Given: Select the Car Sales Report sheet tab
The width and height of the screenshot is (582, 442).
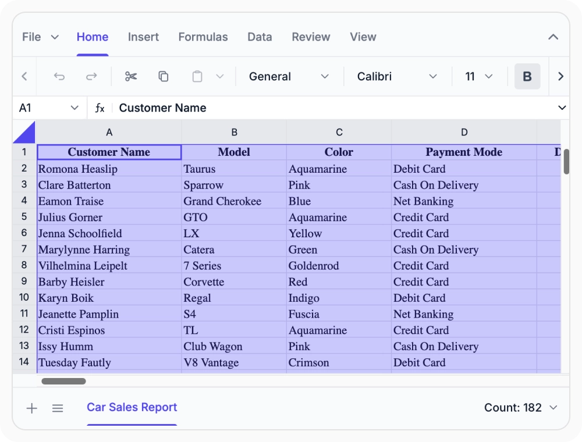Looking at the screenshot, I should 132,408.
